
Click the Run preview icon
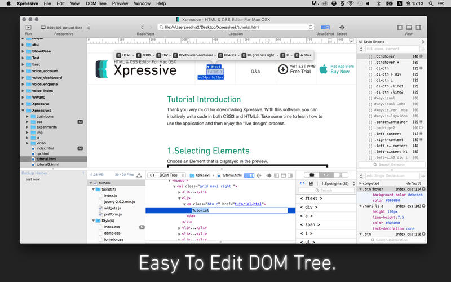(28, 27)
